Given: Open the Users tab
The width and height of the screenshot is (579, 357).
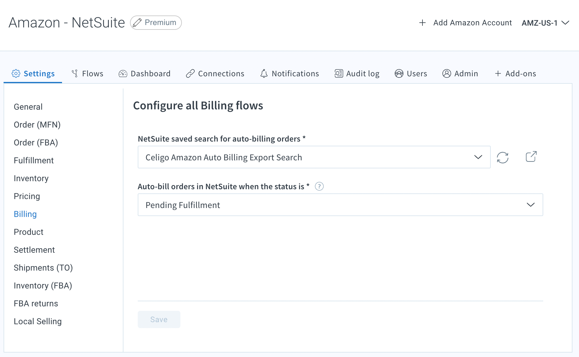Looking at the screenshot, I should coord(411,74).
